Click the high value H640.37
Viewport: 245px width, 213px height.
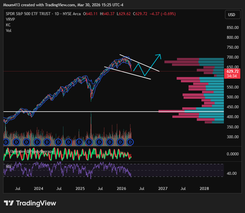coord(107,14)
